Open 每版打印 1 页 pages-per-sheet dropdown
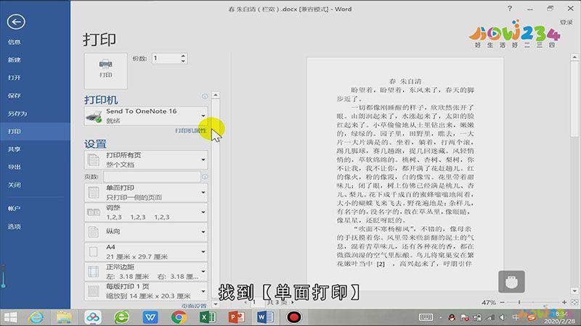This screenshot has width=581, height=326. 146,291
